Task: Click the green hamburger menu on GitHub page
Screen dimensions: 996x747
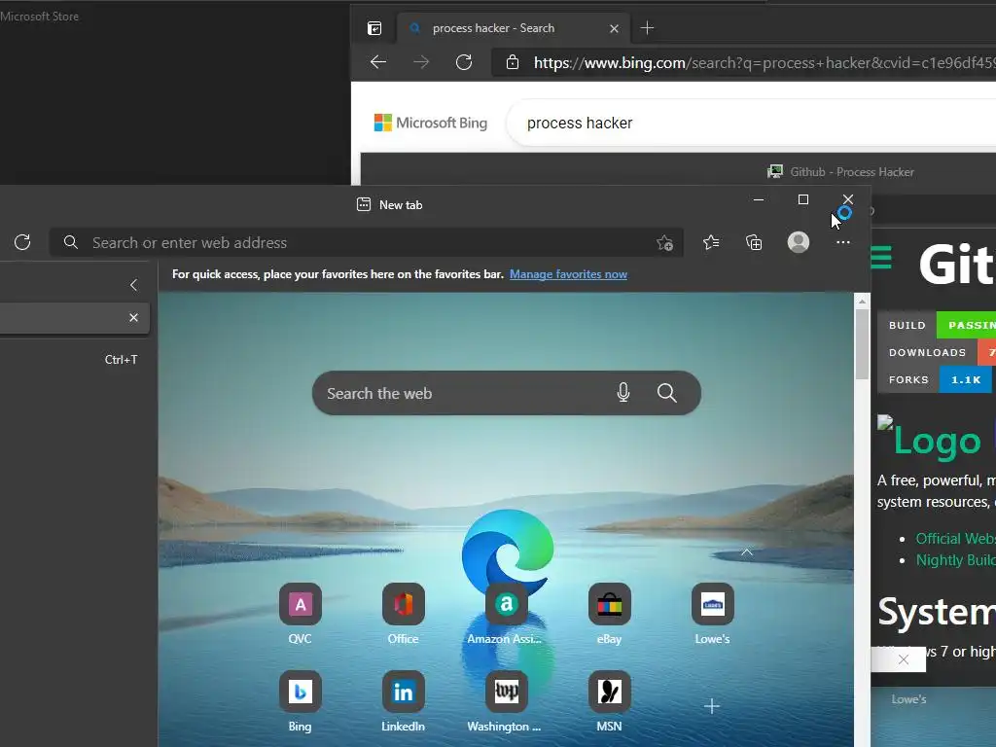Action: tap(881, 257)
